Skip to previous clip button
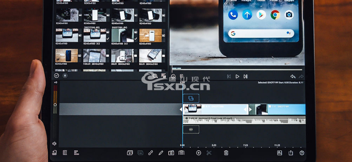 point(229,77)
